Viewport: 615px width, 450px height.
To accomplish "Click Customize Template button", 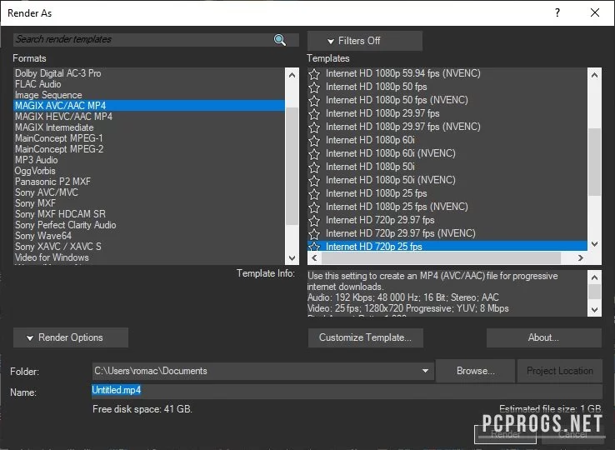I will 366,337.
